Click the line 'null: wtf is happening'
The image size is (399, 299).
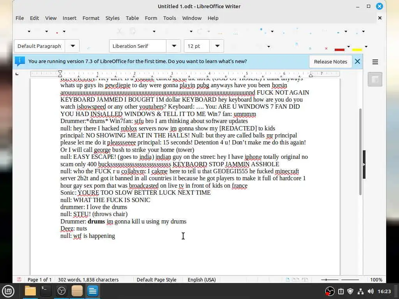pos(88,236)
